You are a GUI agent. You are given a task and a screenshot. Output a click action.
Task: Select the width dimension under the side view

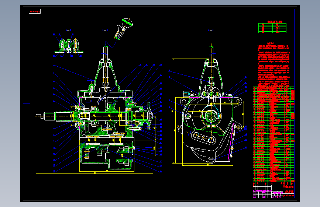coord(208,165)
